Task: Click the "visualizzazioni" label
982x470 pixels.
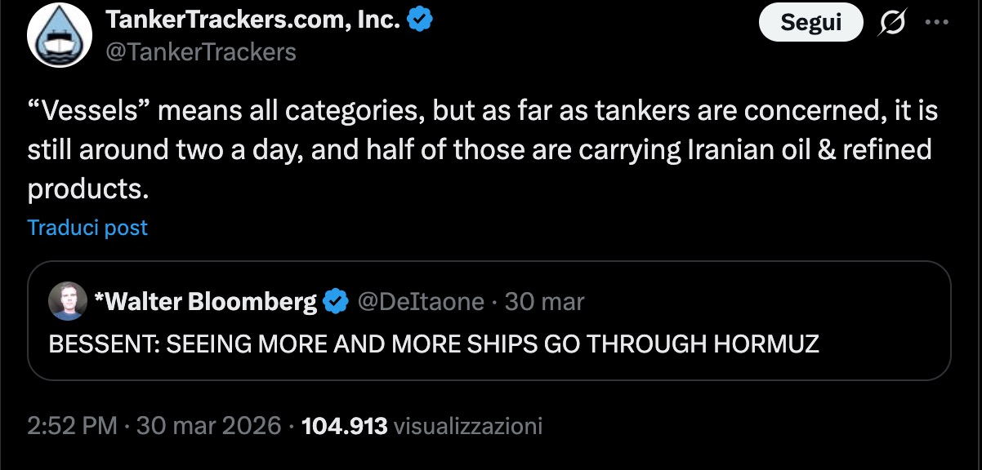Action: [468, 425]
